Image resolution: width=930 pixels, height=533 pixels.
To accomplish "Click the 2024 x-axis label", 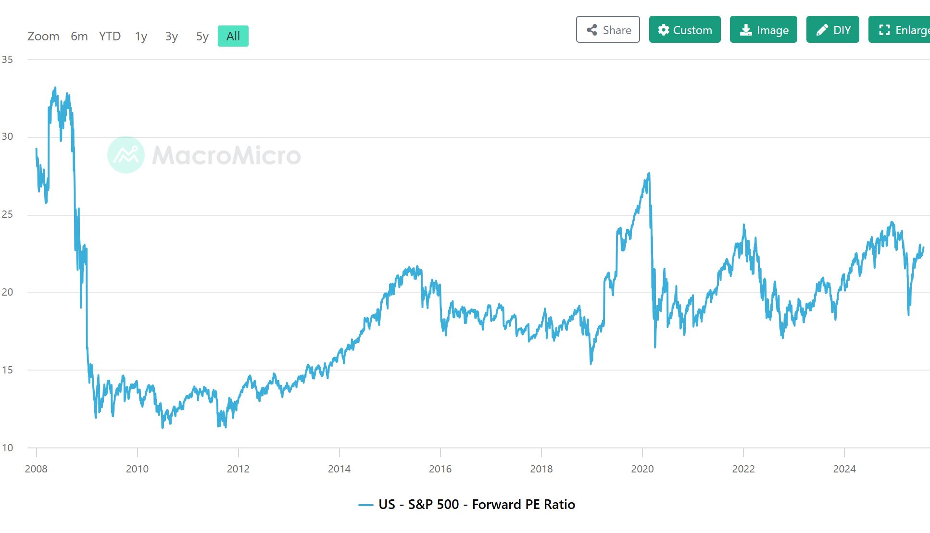I will point(844,469).
